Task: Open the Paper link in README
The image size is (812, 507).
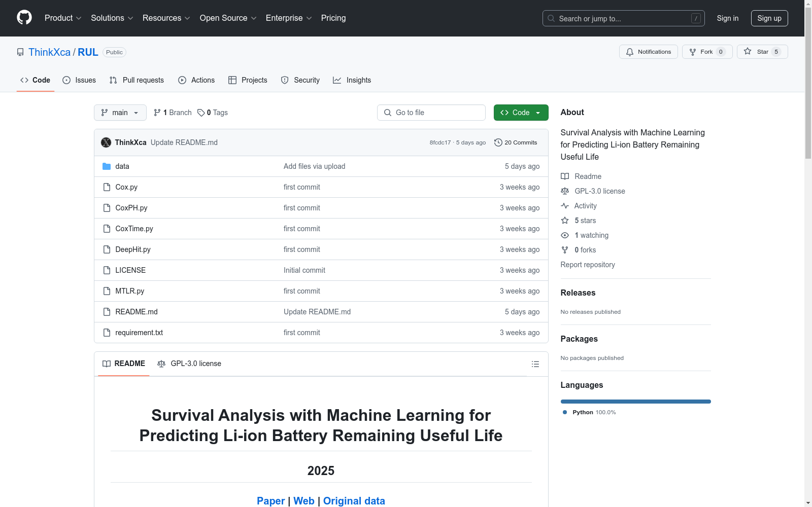Action: click(271, 501)
